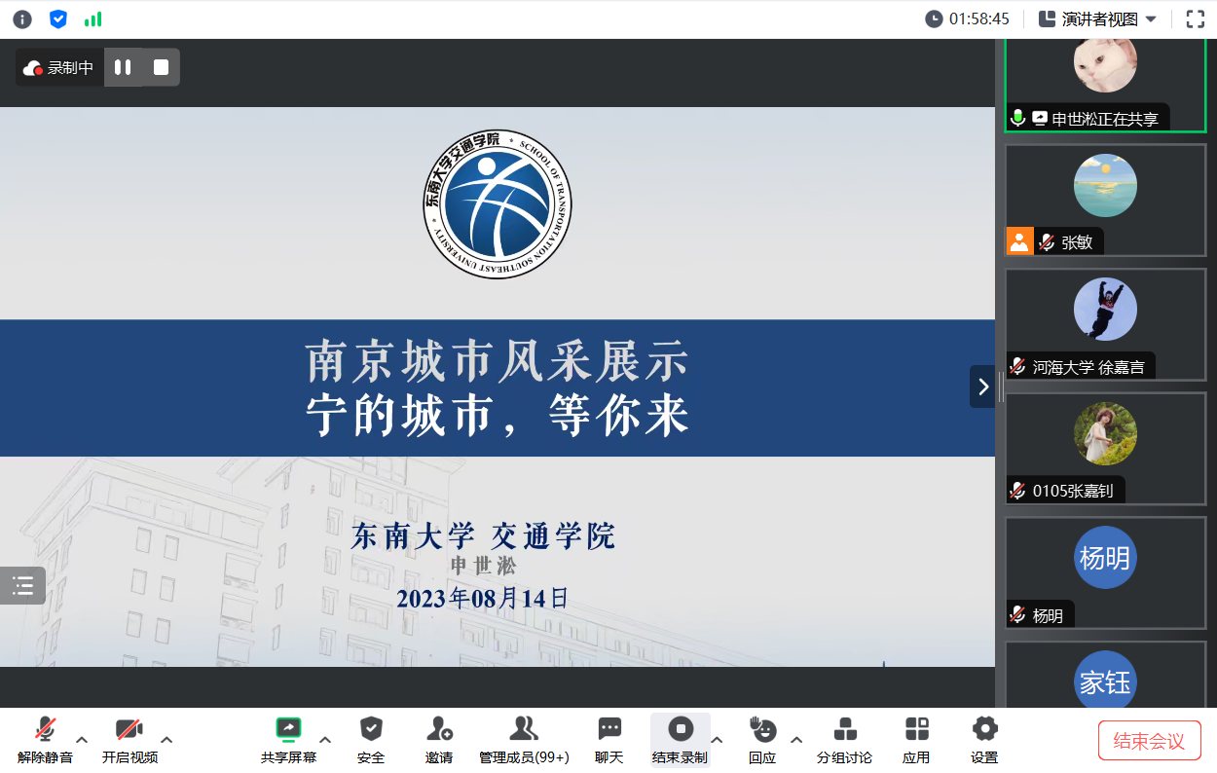This screenshot has width=1217, height=773.
Task: Select 0105张嘉钊 participant tile
Action: (x=1105, y=448)
